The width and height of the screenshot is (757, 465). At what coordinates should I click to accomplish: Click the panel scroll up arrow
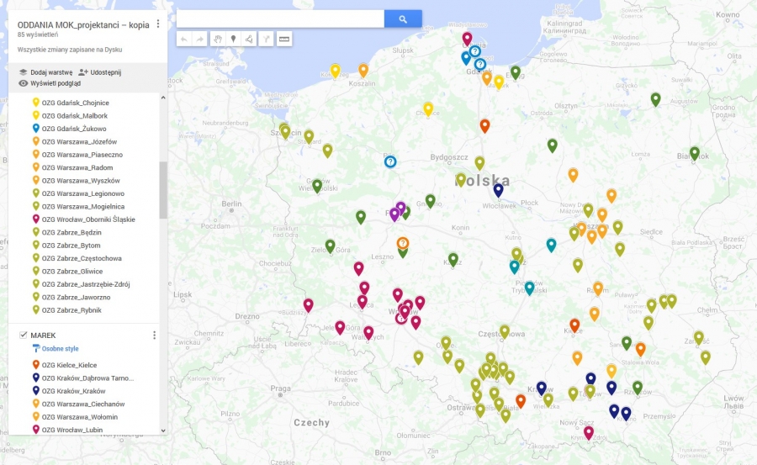163,98
